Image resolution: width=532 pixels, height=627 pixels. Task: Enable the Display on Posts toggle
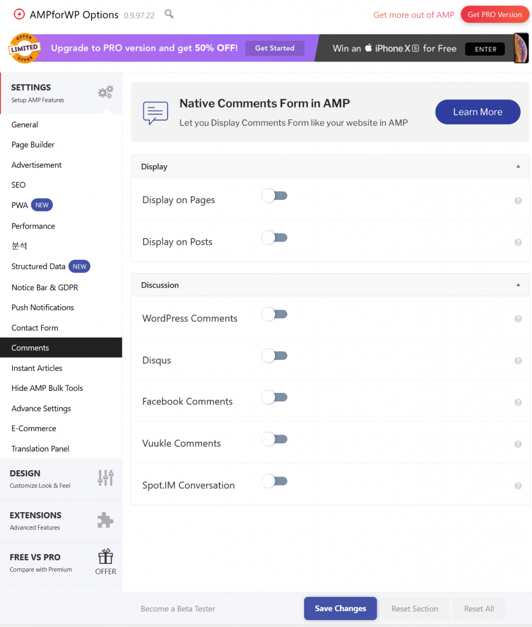coord(274,238)
